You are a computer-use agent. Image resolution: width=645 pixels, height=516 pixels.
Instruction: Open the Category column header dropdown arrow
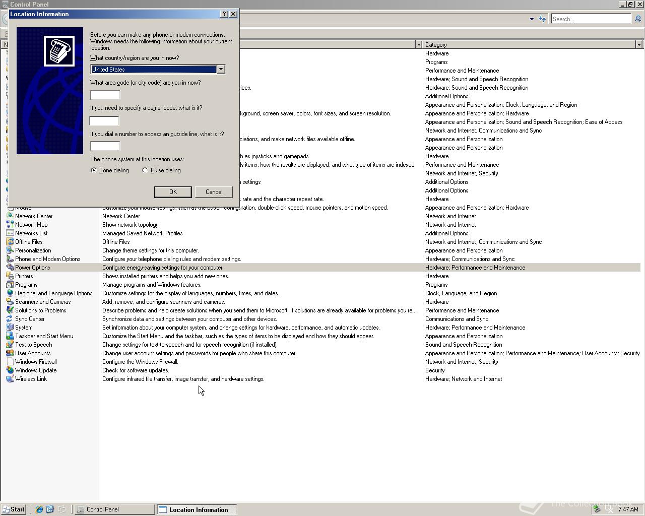639,45
